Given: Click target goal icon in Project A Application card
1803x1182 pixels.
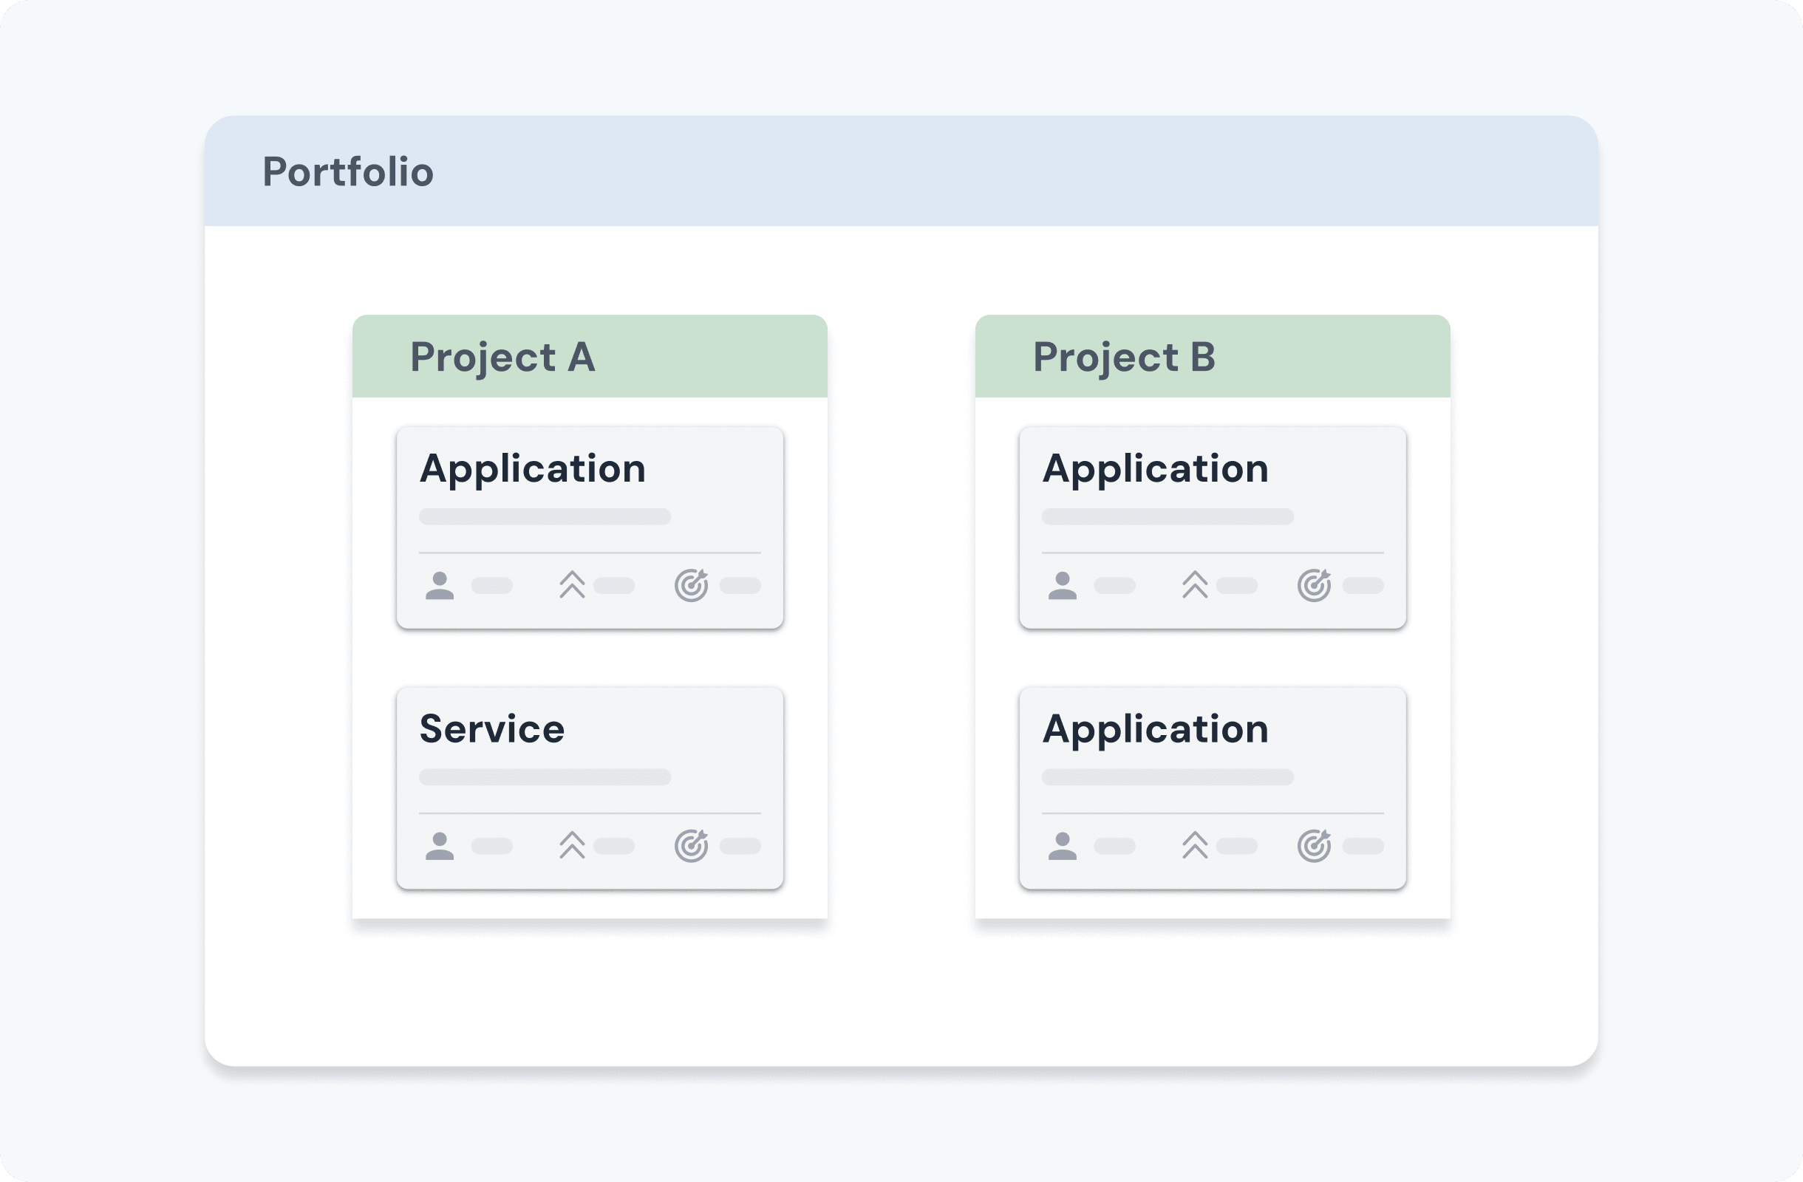Looking at the screenshot, I should pos(691,585).
